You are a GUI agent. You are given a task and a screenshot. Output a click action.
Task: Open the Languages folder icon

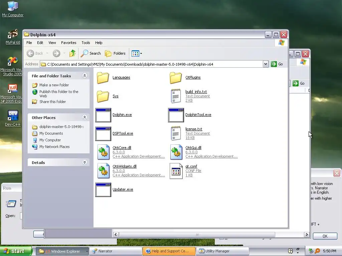point(103,78)
